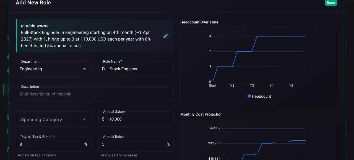This screenshot has width=354, height=160.
Task: Click the Headcount Over Time heading
Action: coord(199,22)
